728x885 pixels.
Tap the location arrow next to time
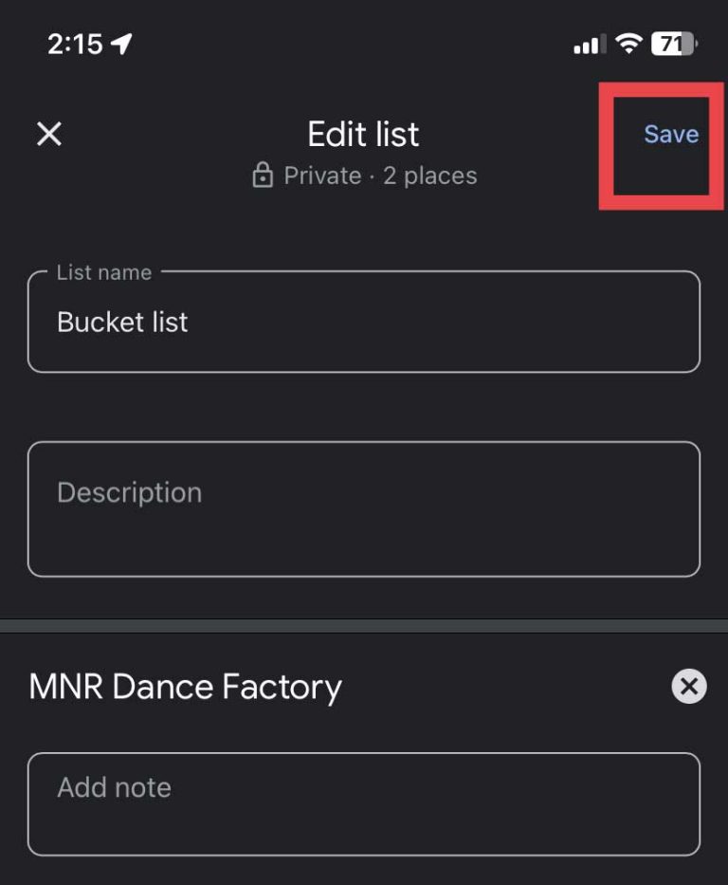coord(121,44)
